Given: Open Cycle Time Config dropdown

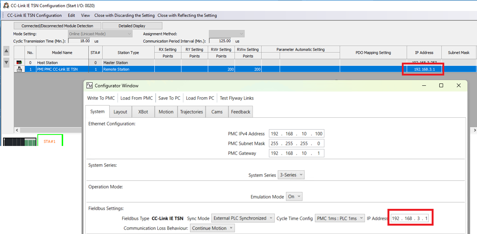Looking at the screenshot, I should coord(339,218).
